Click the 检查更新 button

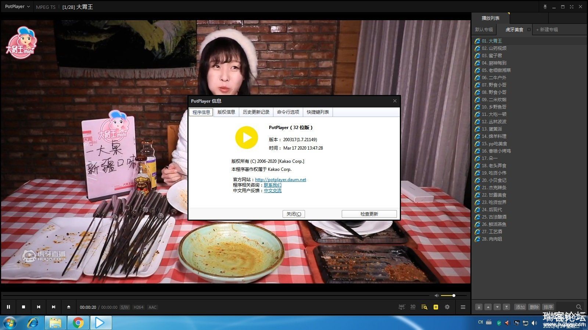click(x=369, y=214)
